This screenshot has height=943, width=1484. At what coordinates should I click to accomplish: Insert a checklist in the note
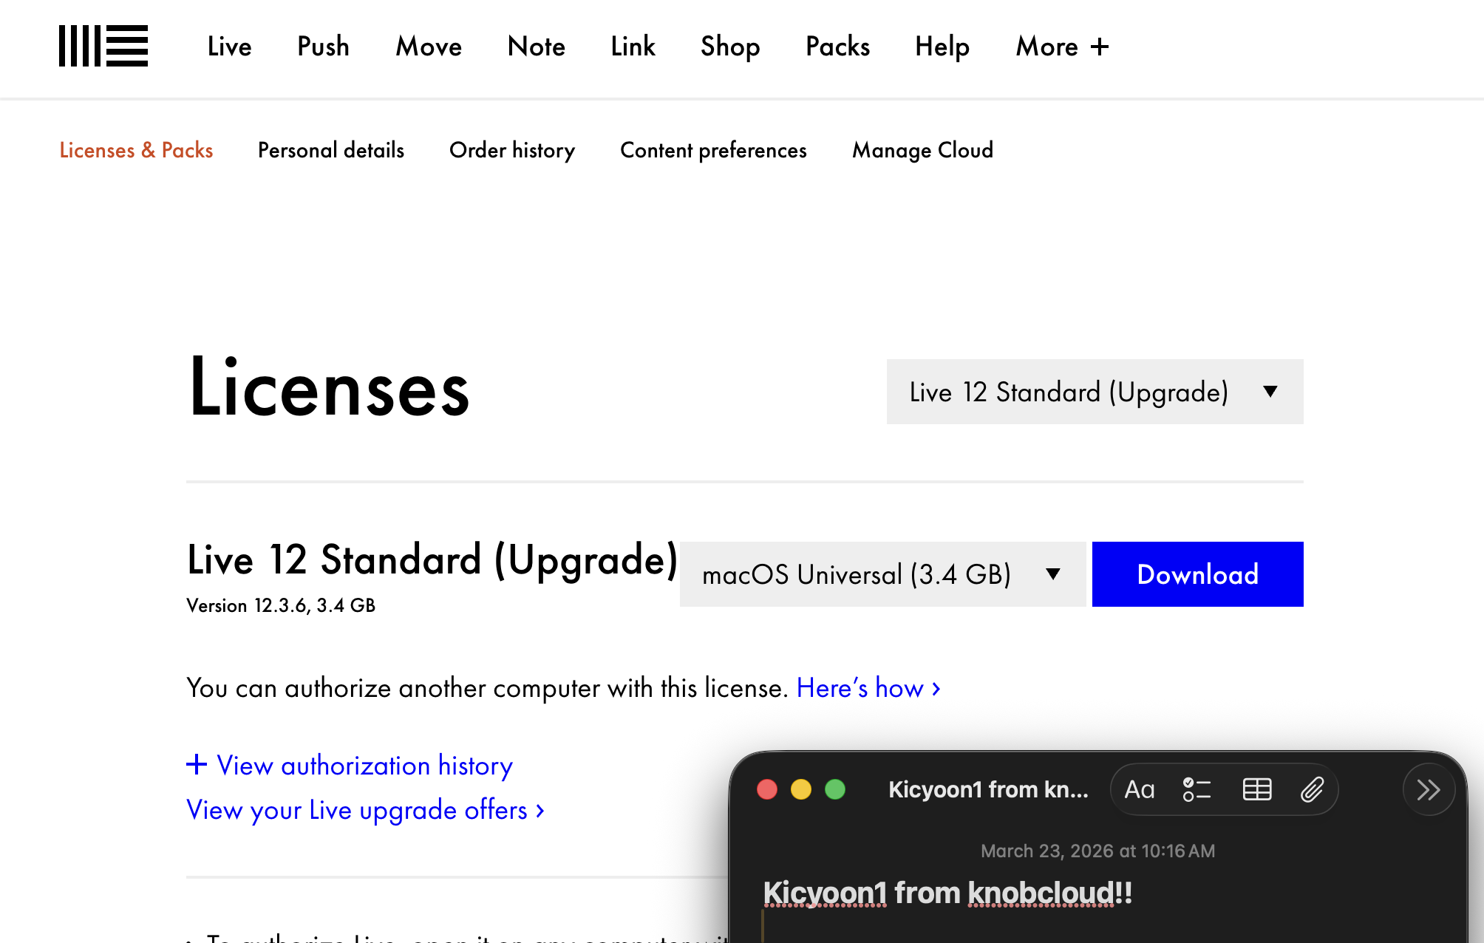click(x=1197, y=789)
